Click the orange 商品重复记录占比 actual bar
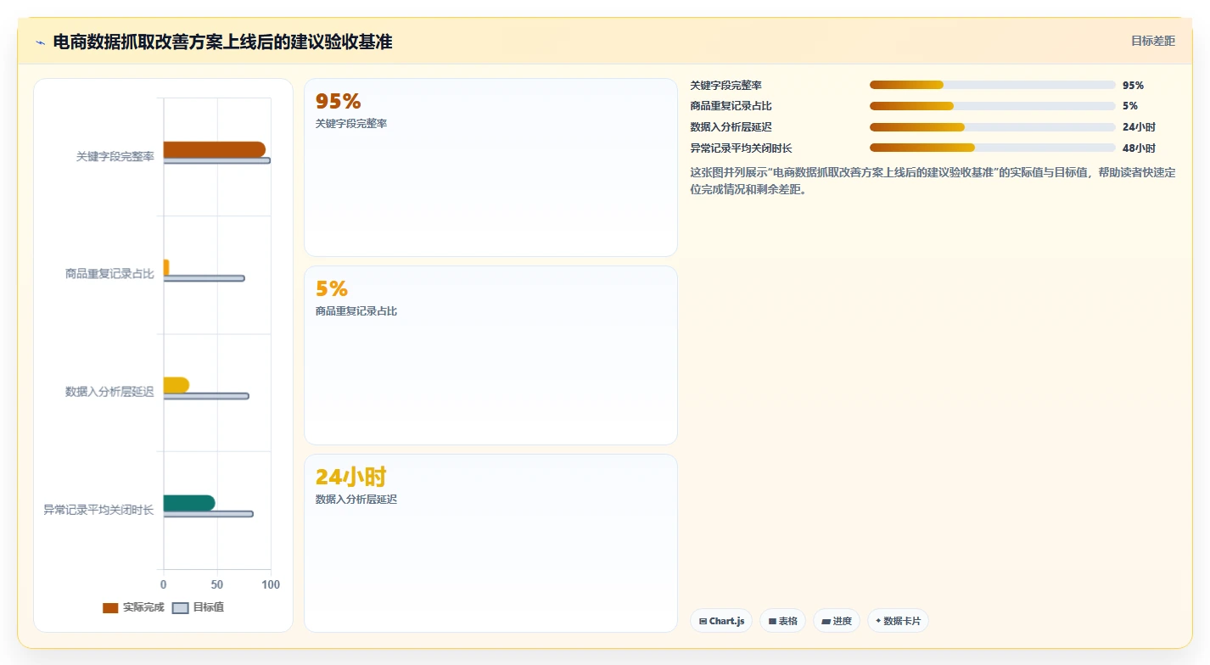Viewport: 1210px width, 665px height. (x=166, y=267)
